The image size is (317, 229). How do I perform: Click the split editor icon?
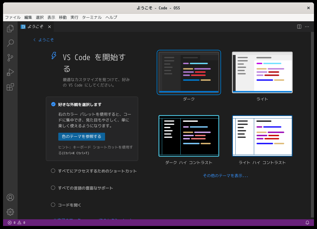pyautogui.click(x=299, y=27)
